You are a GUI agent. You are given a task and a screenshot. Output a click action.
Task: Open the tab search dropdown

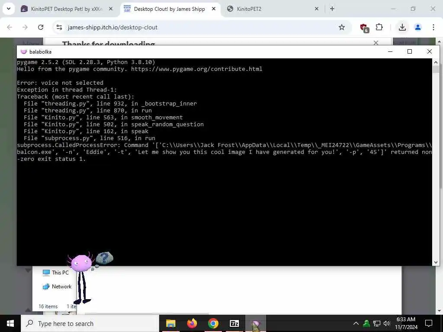(x=9, y=9)
